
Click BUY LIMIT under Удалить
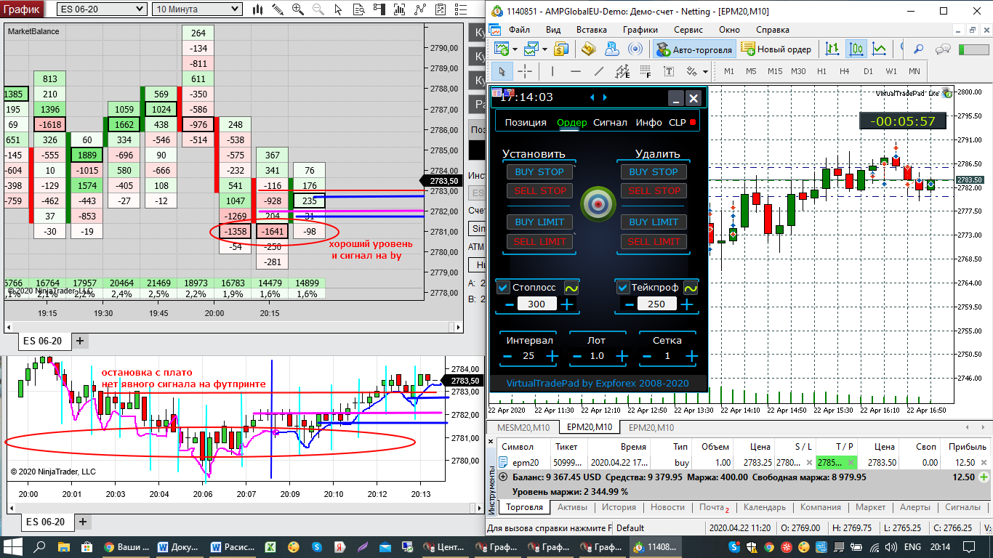pos(654,222)
